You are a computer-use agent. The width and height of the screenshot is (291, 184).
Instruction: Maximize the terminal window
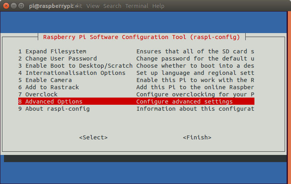[21, 6]
